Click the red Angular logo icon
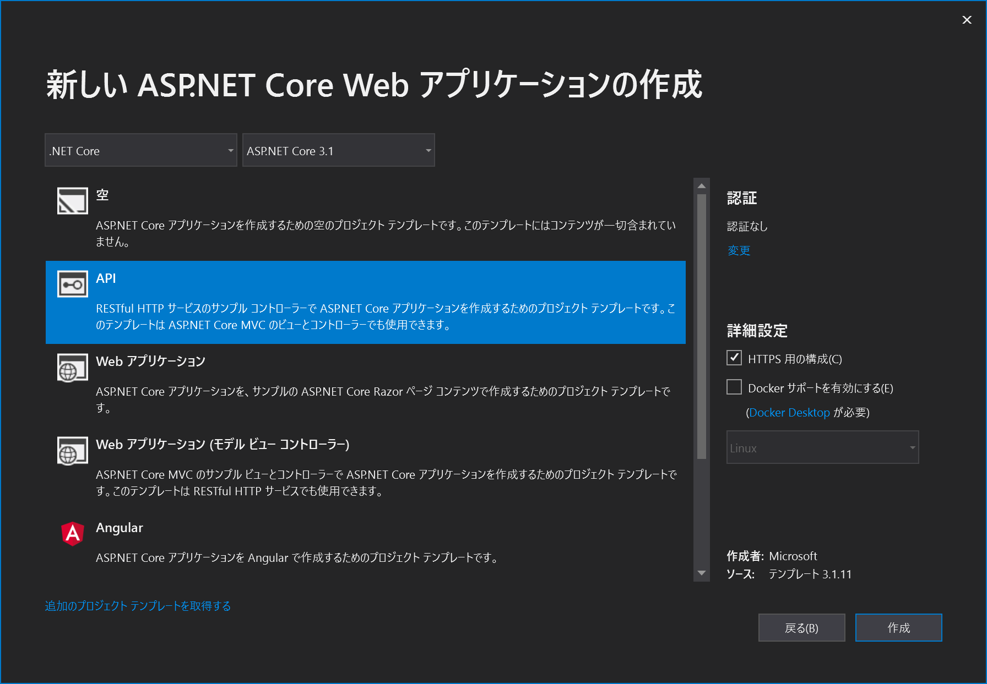This screenshot has width=987, height=684. pyautogui.click(x=73, y=533)
